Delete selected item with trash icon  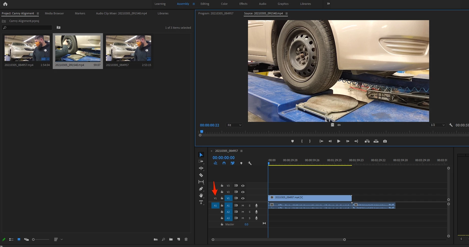186,239
